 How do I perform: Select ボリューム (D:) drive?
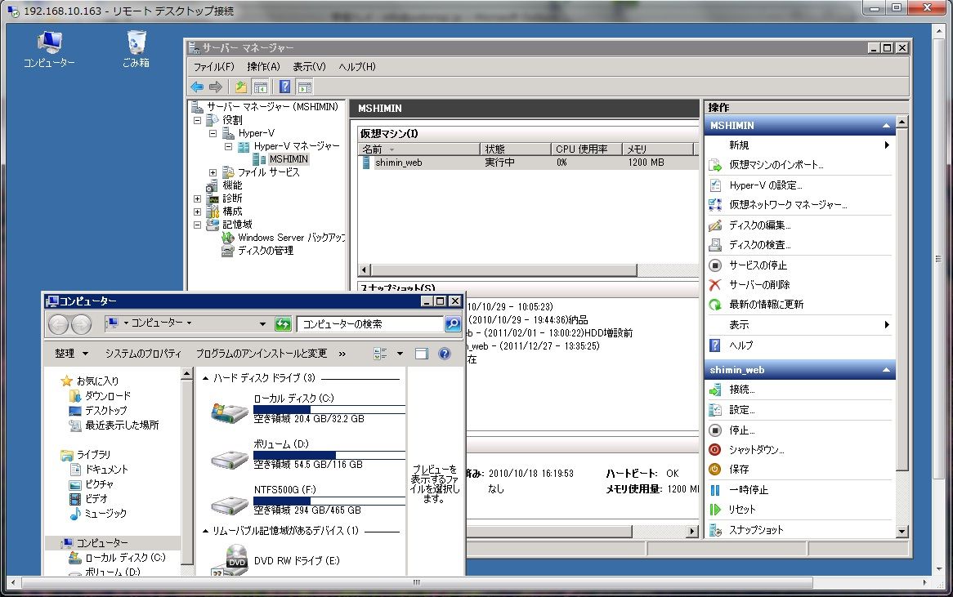307,454
